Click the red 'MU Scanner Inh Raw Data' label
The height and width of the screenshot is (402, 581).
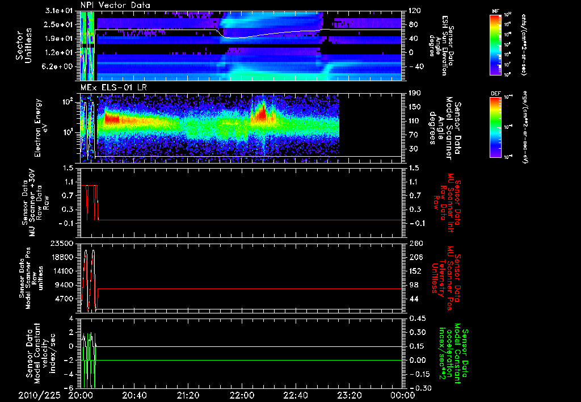[x=447, y=203]
